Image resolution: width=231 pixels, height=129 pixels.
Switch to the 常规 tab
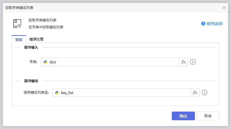tap(18, 40)
